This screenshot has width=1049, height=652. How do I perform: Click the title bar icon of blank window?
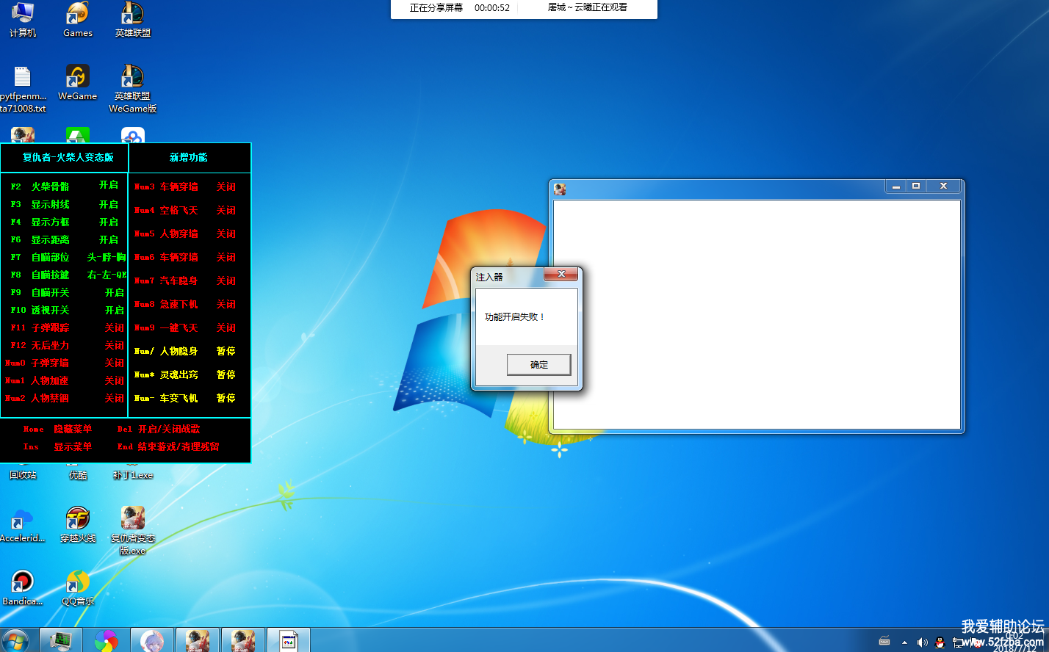coord(560,189)
